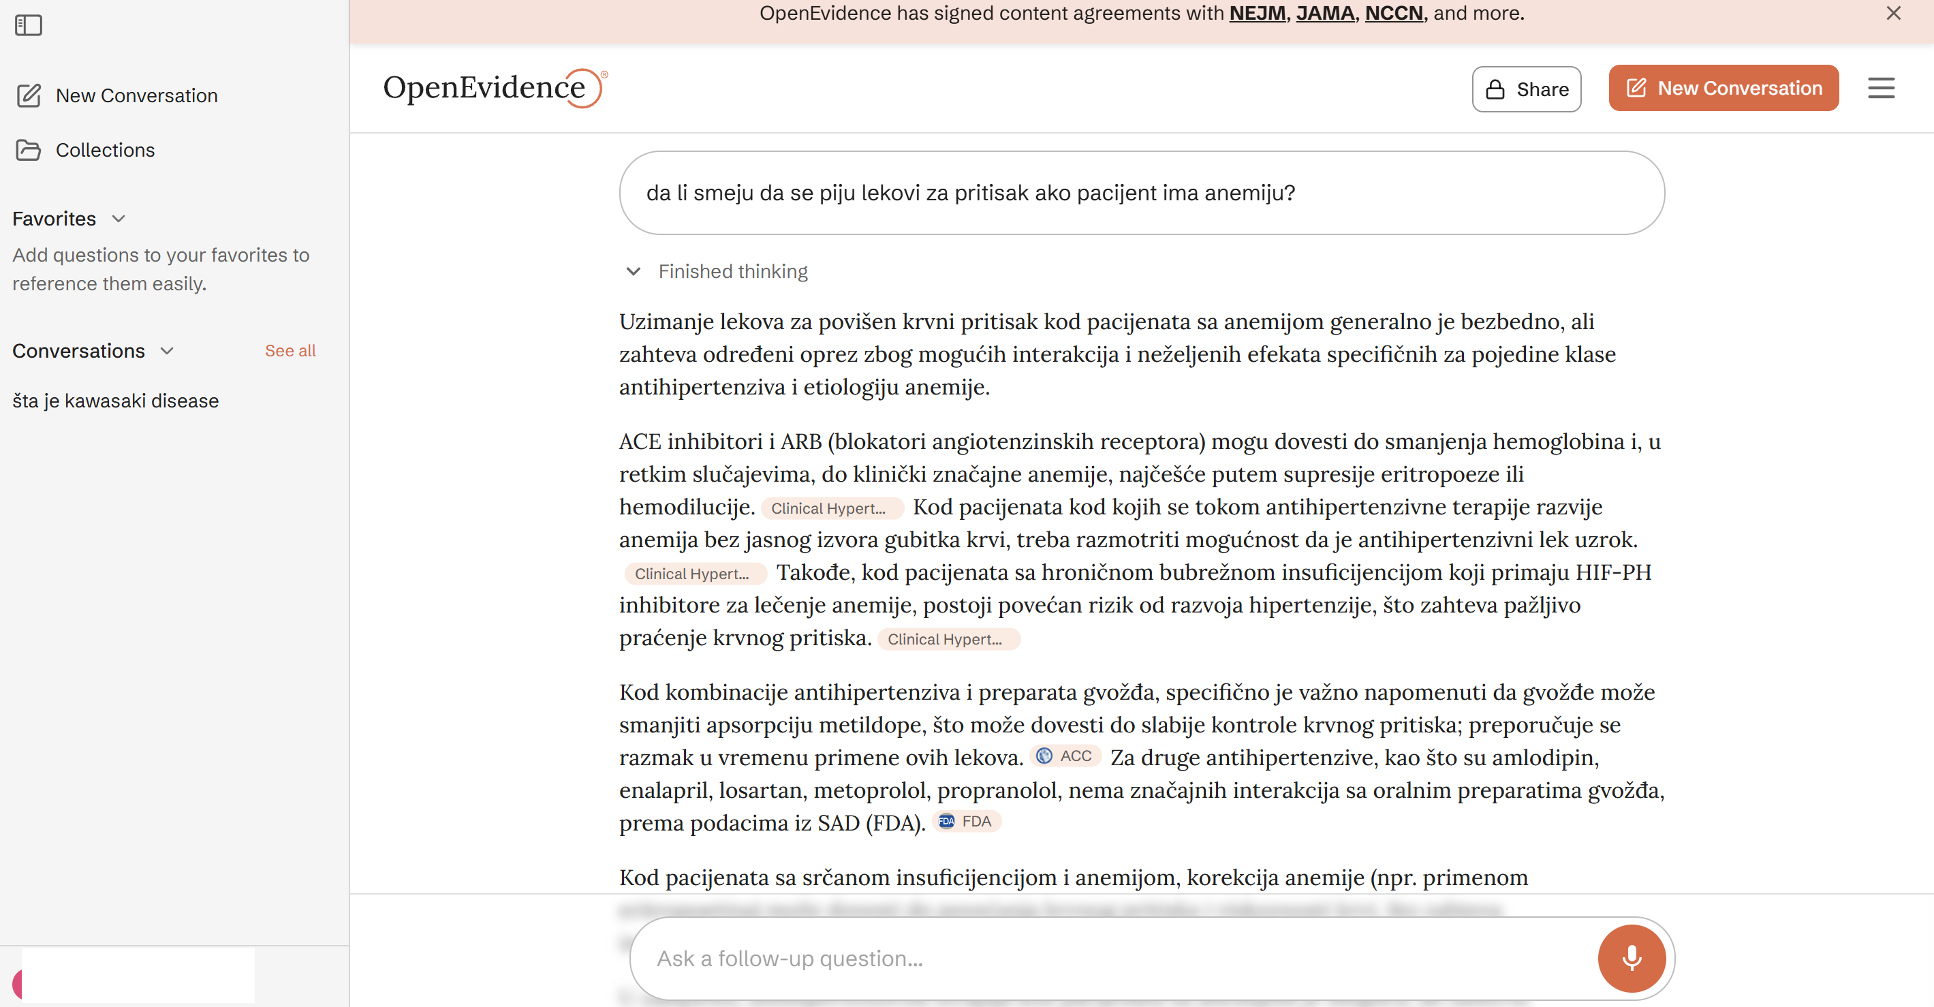Open 'šta je kawasaki disease' conversation
Screen dimensions: 1934x1007
click(116, 401)
